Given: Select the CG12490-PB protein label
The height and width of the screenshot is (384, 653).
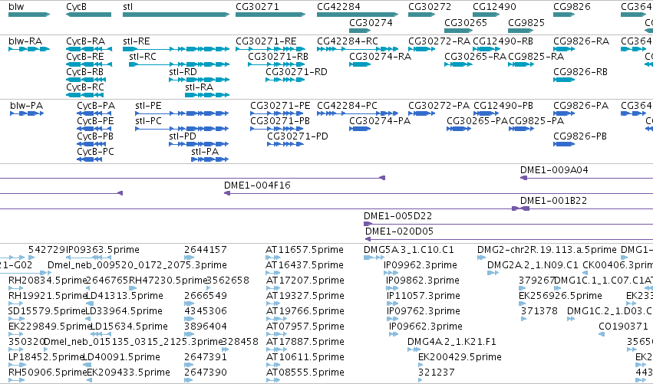Looking at the screenshot, I should pyautogui.click(x=503, y=106).
